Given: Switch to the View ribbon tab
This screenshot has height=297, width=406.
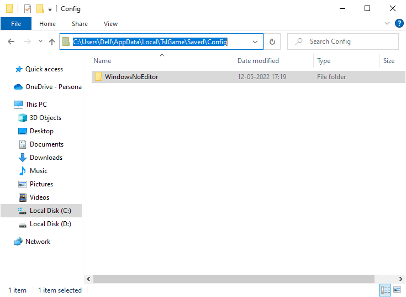Looking at the screenshot, I should 111,24.
